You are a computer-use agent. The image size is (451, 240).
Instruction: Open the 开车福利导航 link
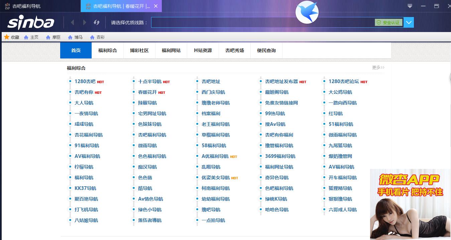(x=343, y=178)
